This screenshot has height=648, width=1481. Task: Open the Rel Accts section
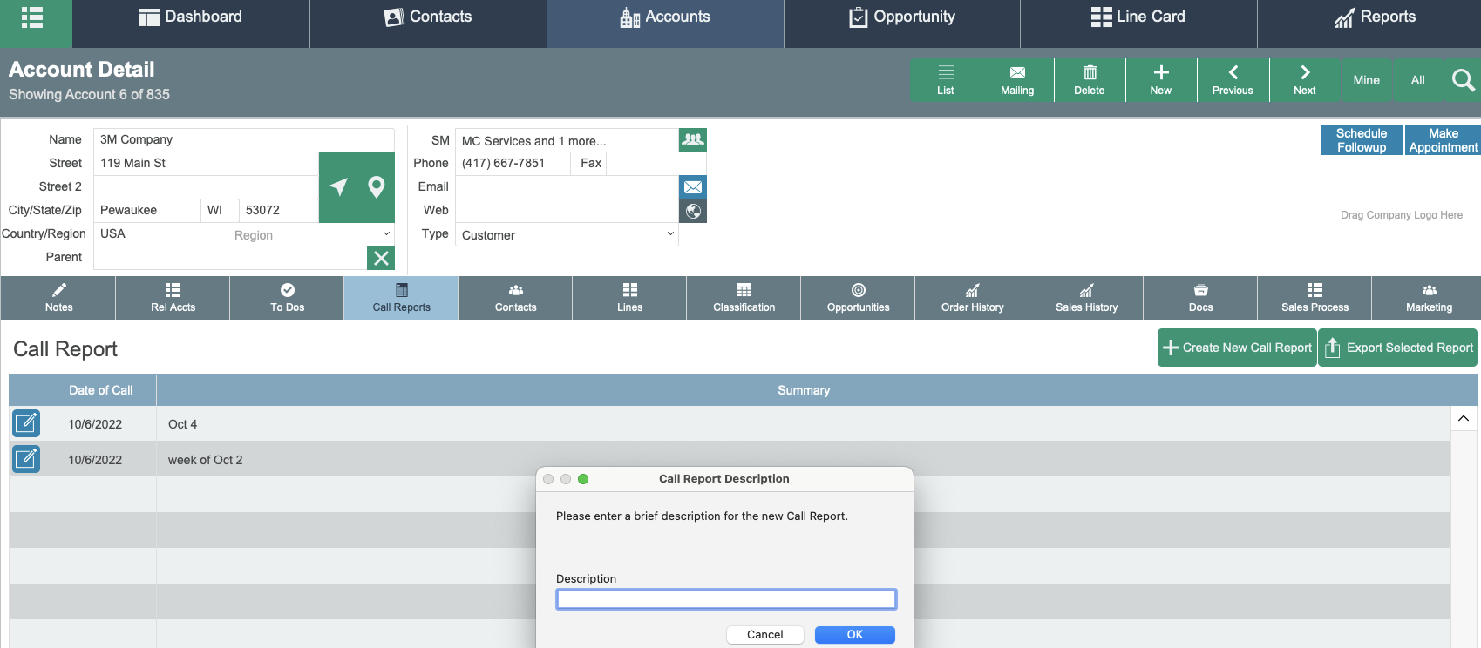coord(173,298)
